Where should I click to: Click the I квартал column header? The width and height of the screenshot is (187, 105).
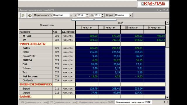tap(87, 27)
